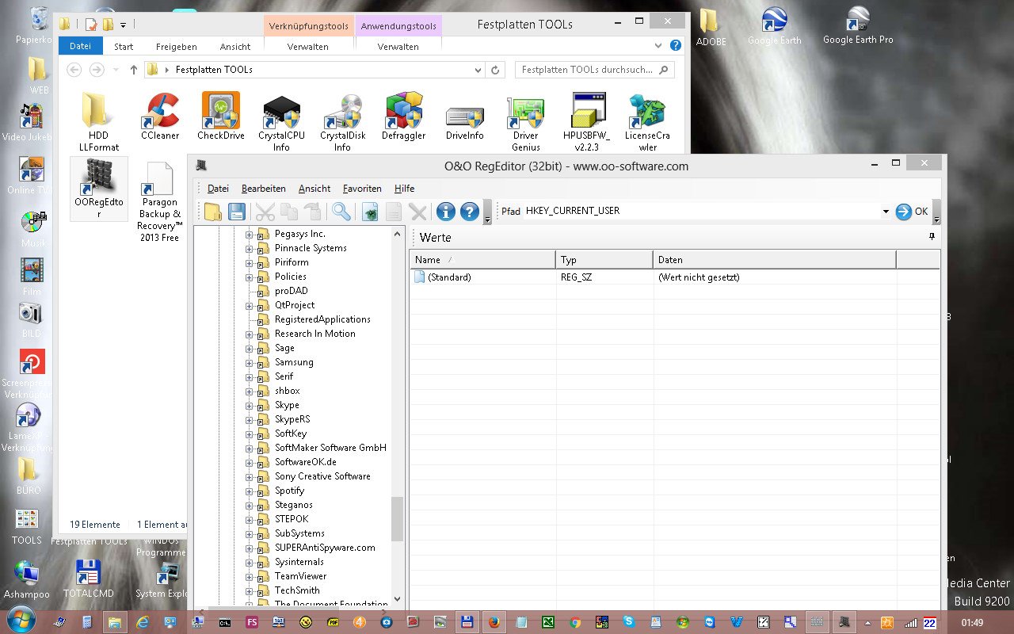Open search via magnifier icon in RegEditor
This screenshot has height=634, width=1014.
point(341,212)
